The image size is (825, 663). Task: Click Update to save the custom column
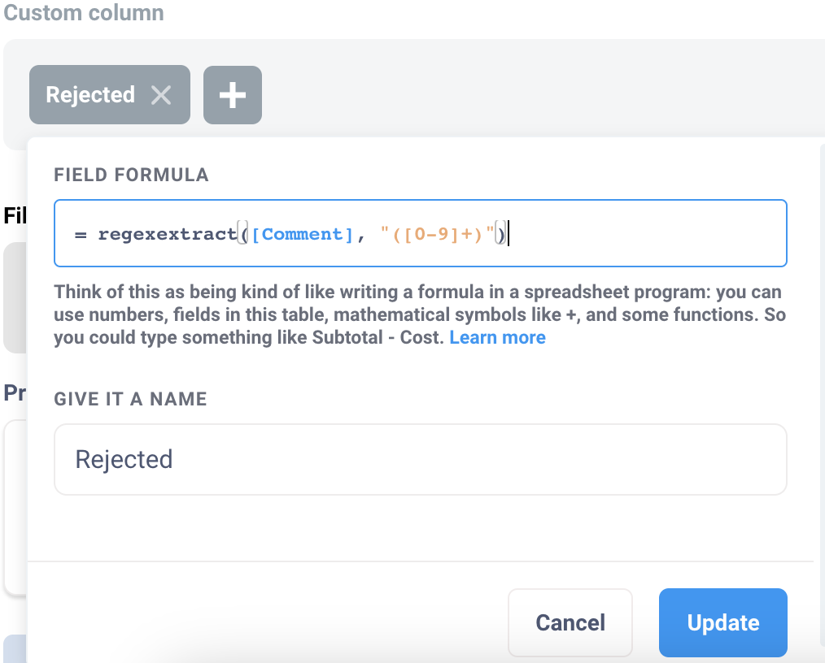(722, 622)
